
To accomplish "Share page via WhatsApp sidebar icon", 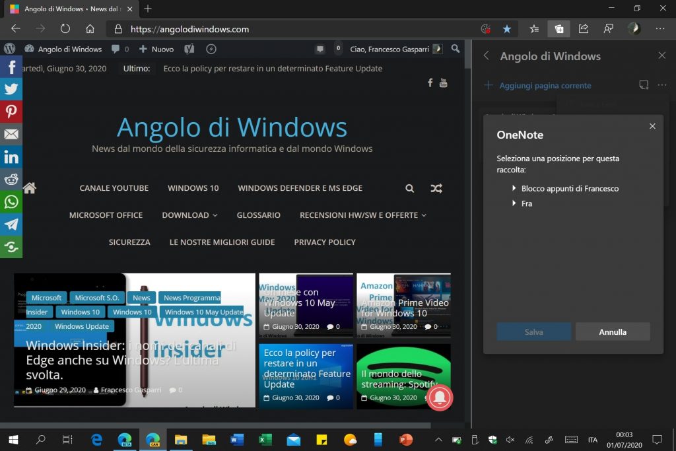I will [x=11, y=201].
